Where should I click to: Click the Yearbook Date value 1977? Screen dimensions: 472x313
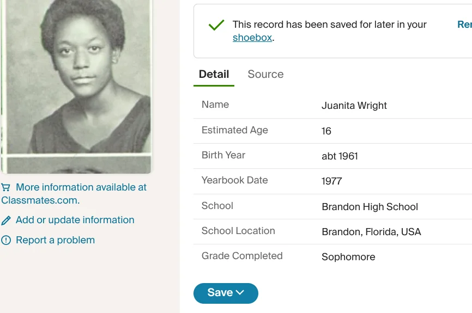pyautogui.click(x=331, y=181)
